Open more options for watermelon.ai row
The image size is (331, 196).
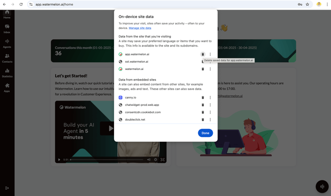(210, 69)
